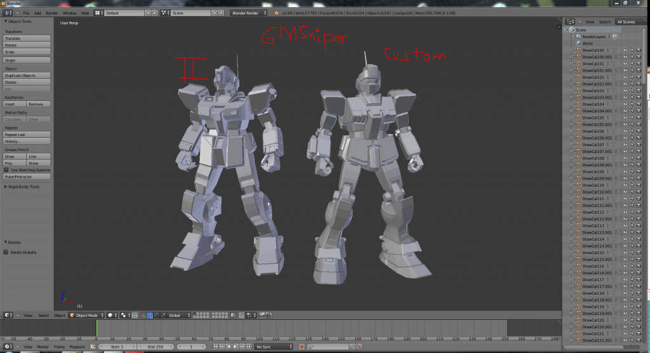This screenshot has width=650, height=353.
Task: Delete the active scene with X icon
Action: click(221, 13)
